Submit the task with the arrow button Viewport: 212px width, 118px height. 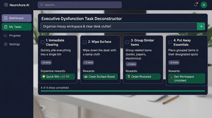(201, 26)
